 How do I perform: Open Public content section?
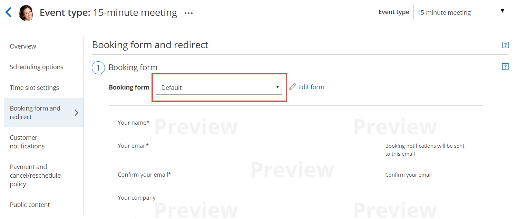click(30, 205)
